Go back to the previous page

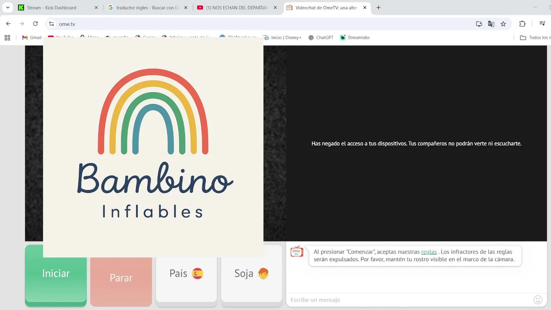tap(8, 24)
